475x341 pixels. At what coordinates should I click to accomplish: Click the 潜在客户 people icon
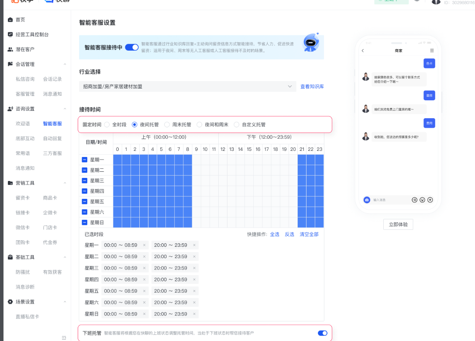pyautogui.click(x=10, y=49)
